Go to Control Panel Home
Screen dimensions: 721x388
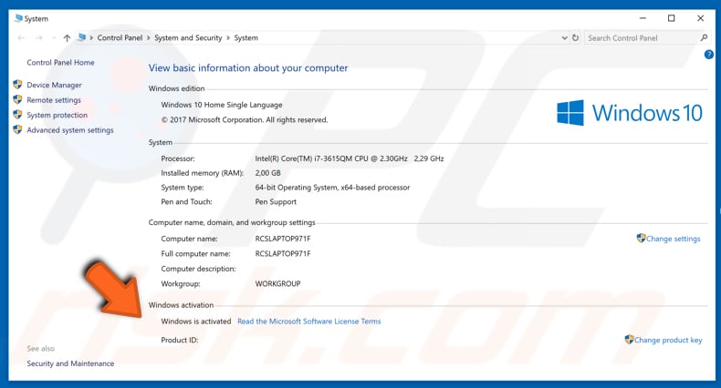click(x=60, y=62)
